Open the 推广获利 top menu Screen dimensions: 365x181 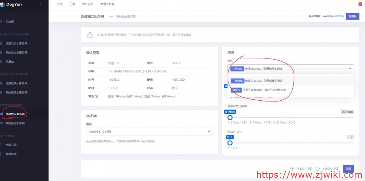[x=88, y=4]
